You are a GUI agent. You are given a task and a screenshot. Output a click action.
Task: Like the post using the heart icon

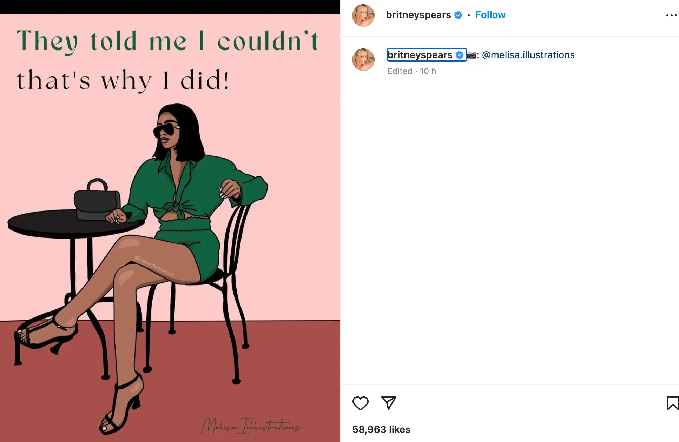click(361, 403)
